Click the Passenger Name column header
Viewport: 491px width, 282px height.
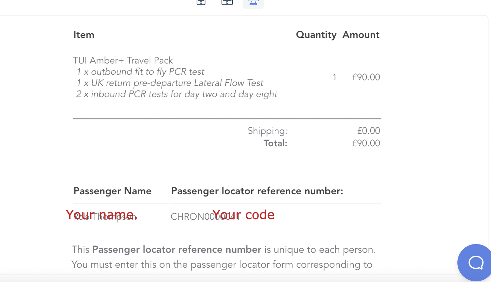click(x=112, y=191)
